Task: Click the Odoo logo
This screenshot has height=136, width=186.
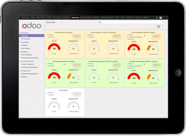Action: [32, 26]
